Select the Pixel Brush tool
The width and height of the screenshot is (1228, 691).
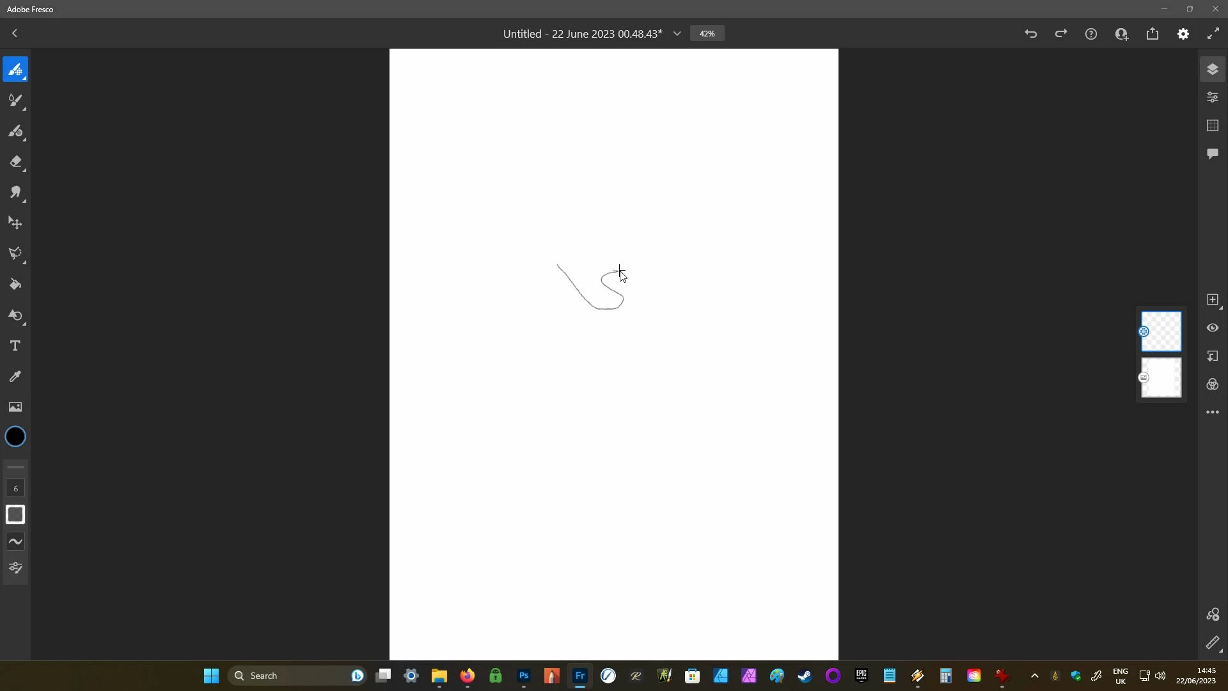(x=15, y=69)
